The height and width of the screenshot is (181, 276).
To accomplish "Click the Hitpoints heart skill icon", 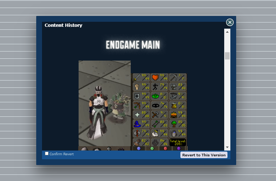I will click(x=155, y=77).
